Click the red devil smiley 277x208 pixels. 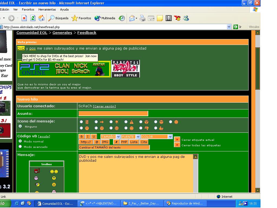pyautogui.click(x=37, y=171)
